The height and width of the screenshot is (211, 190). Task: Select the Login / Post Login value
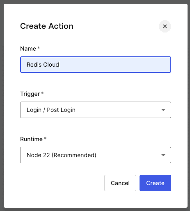[51, 110]
